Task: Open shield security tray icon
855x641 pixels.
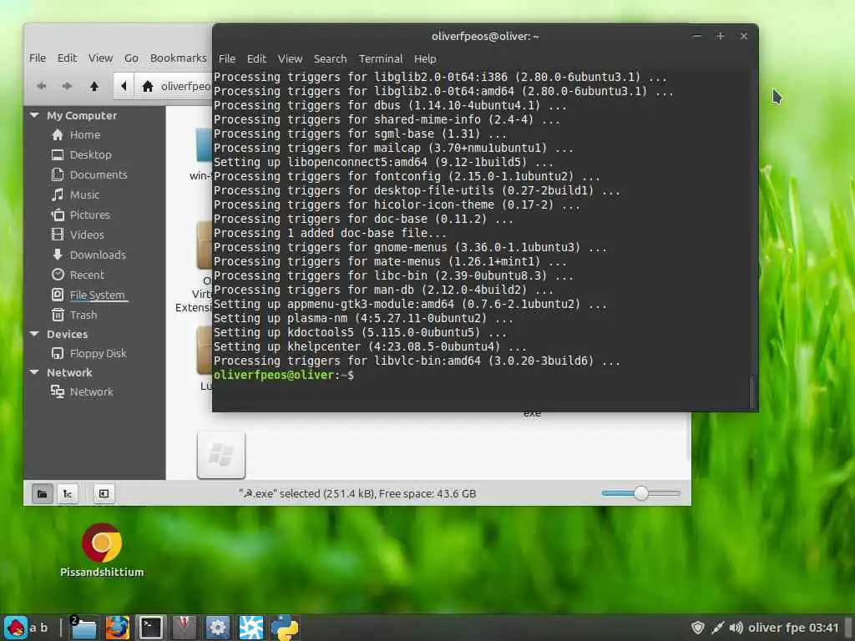Action: pyautogui.click(x=697, y=628)
